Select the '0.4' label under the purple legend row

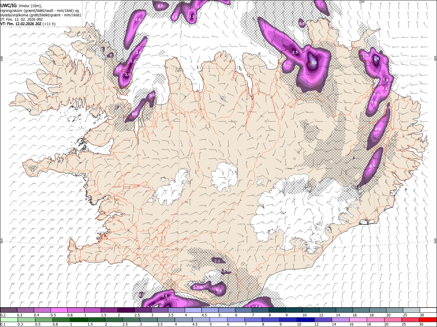37,315
